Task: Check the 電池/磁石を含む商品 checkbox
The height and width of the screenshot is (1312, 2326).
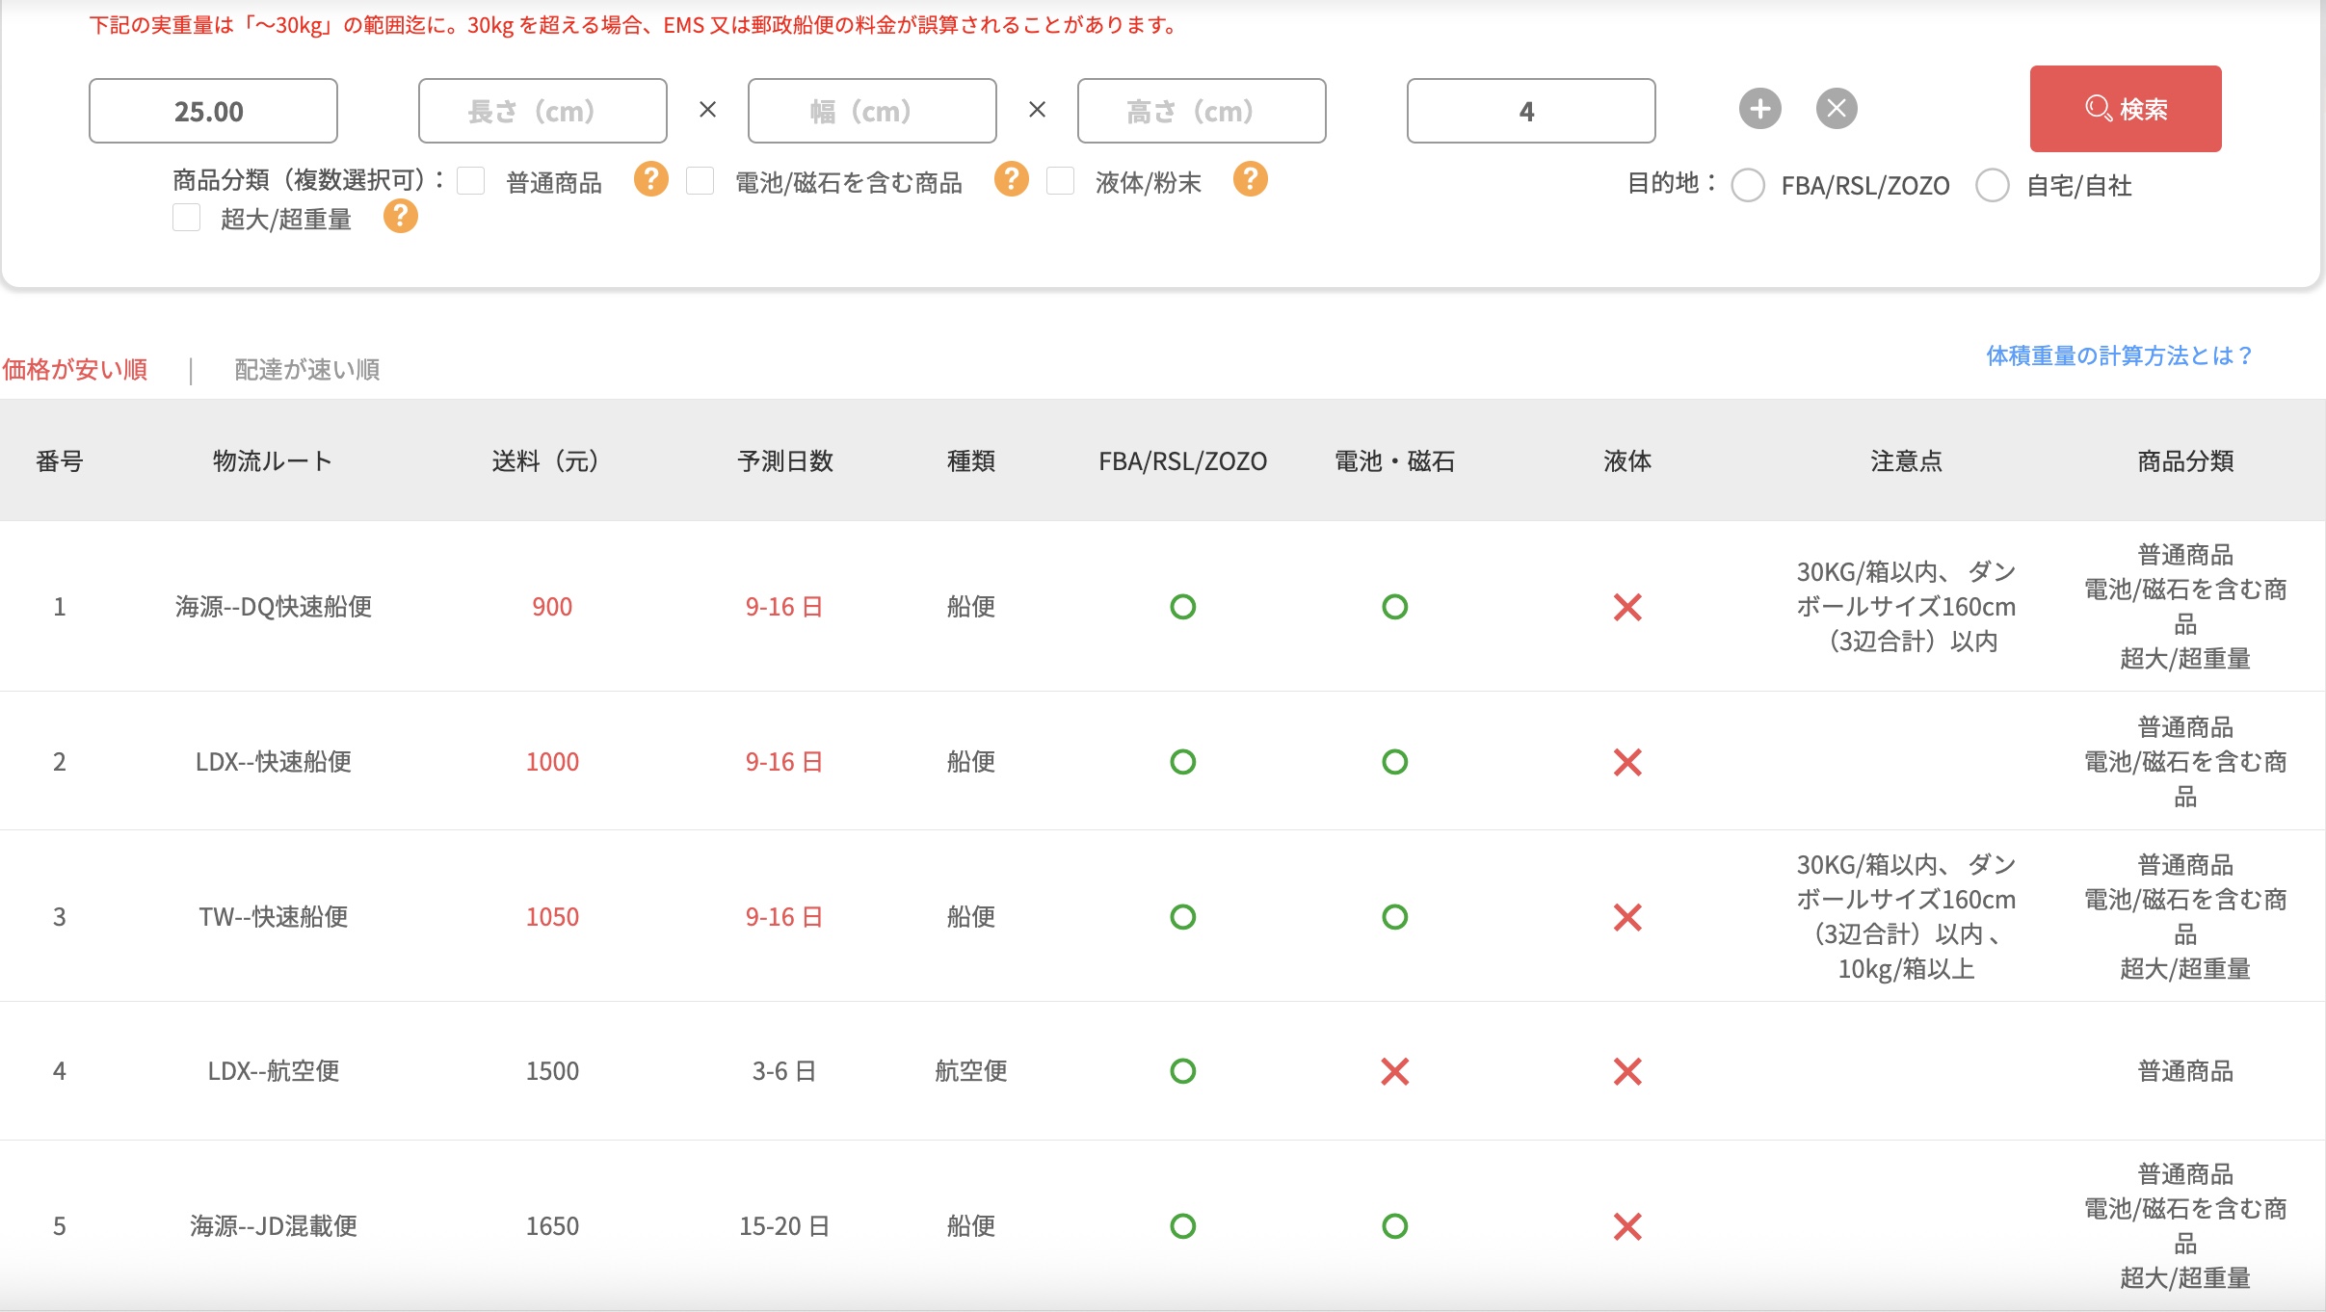Action: 700,181
